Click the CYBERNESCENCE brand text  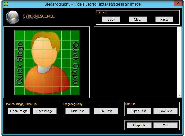coord(39,16)
